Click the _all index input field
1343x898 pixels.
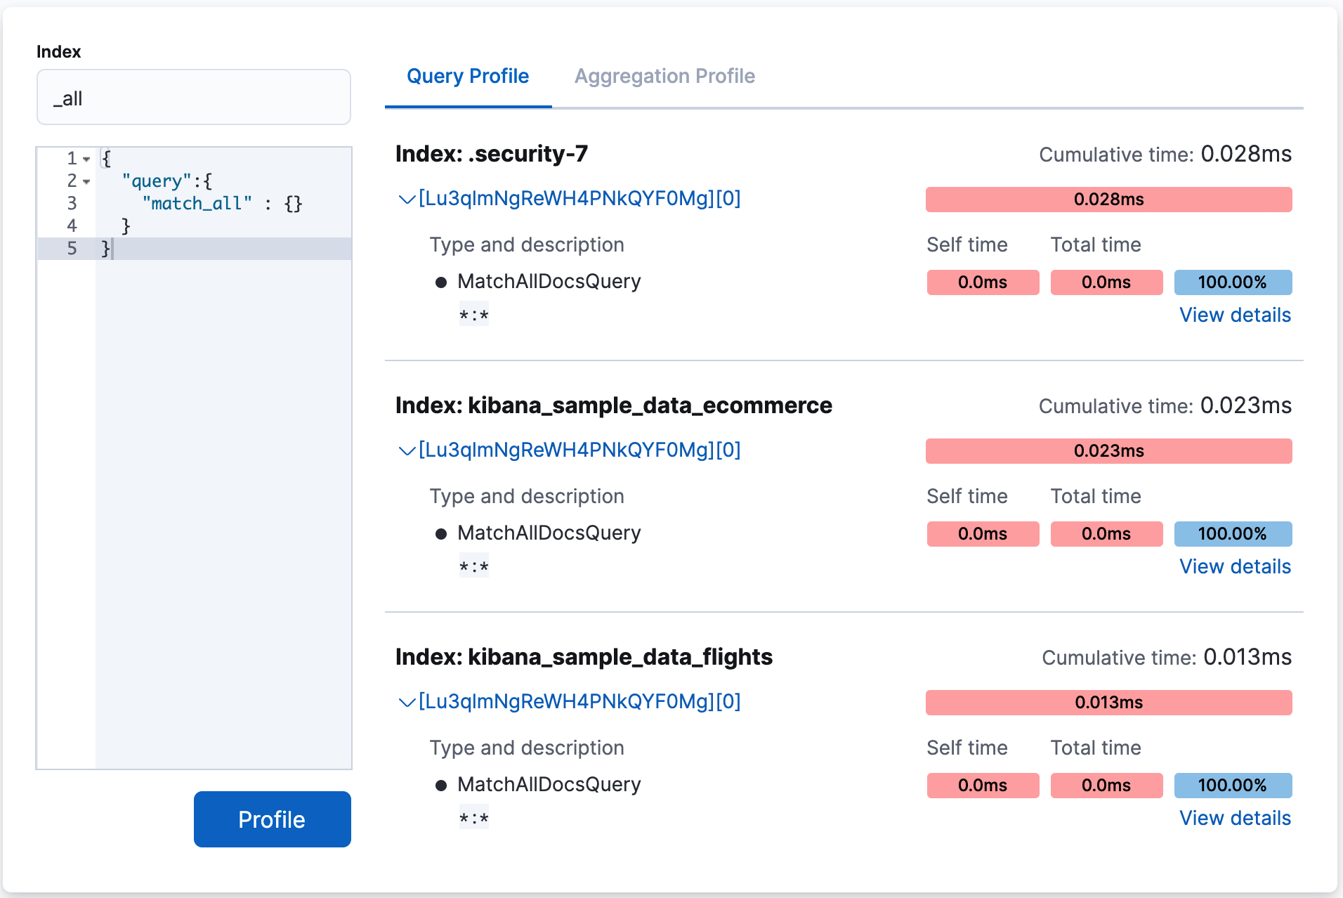tap(194, 97)
